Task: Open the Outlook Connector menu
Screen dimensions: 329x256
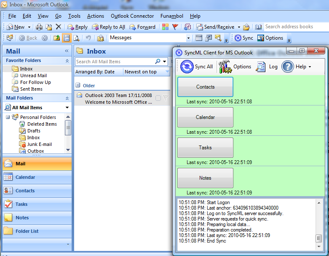Action: pyautogui.click(x=132, y=16)
